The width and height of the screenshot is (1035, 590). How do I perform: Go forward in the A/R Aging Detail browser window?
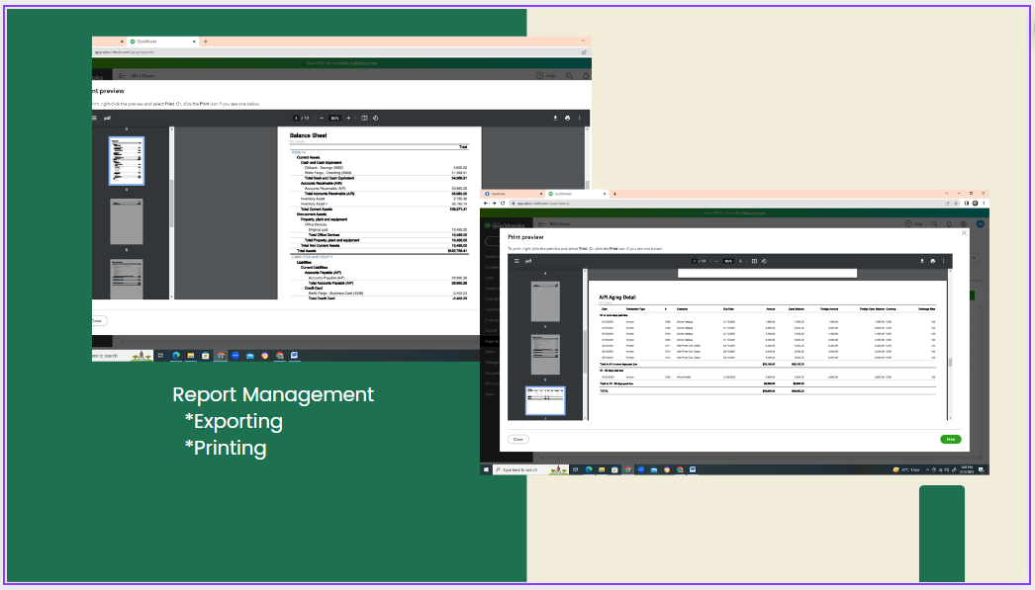coord(494,203)
